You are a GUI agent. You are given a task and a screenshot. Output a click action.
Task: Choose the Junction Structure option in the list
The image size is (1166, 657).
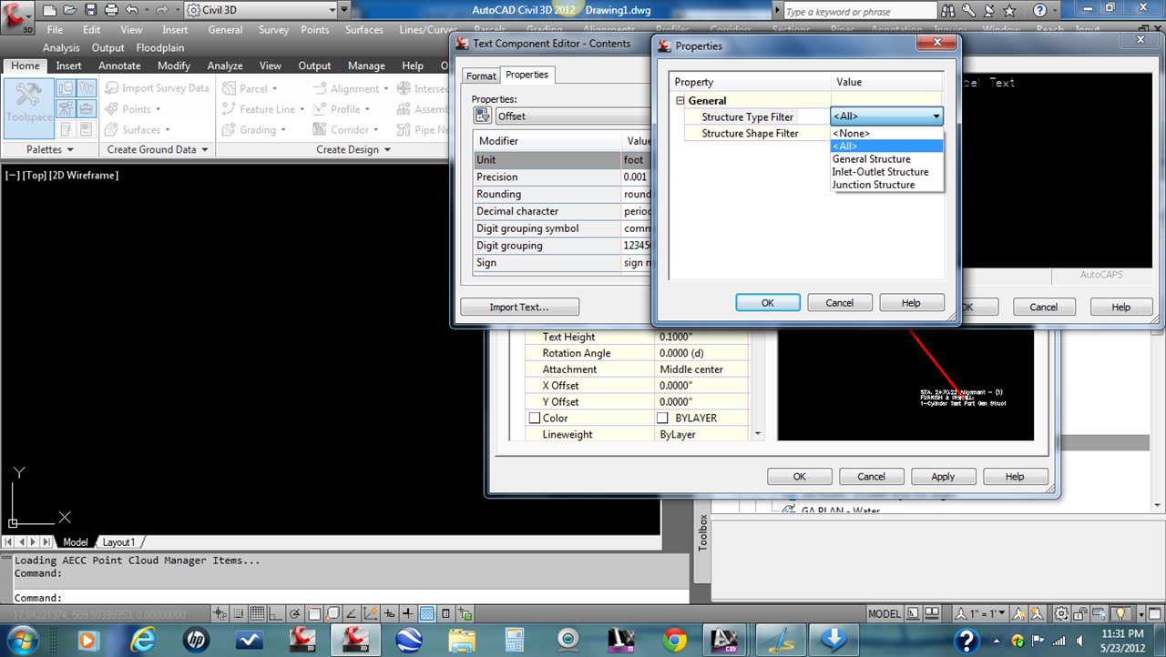pyautogui.click(x=873, y=184)
